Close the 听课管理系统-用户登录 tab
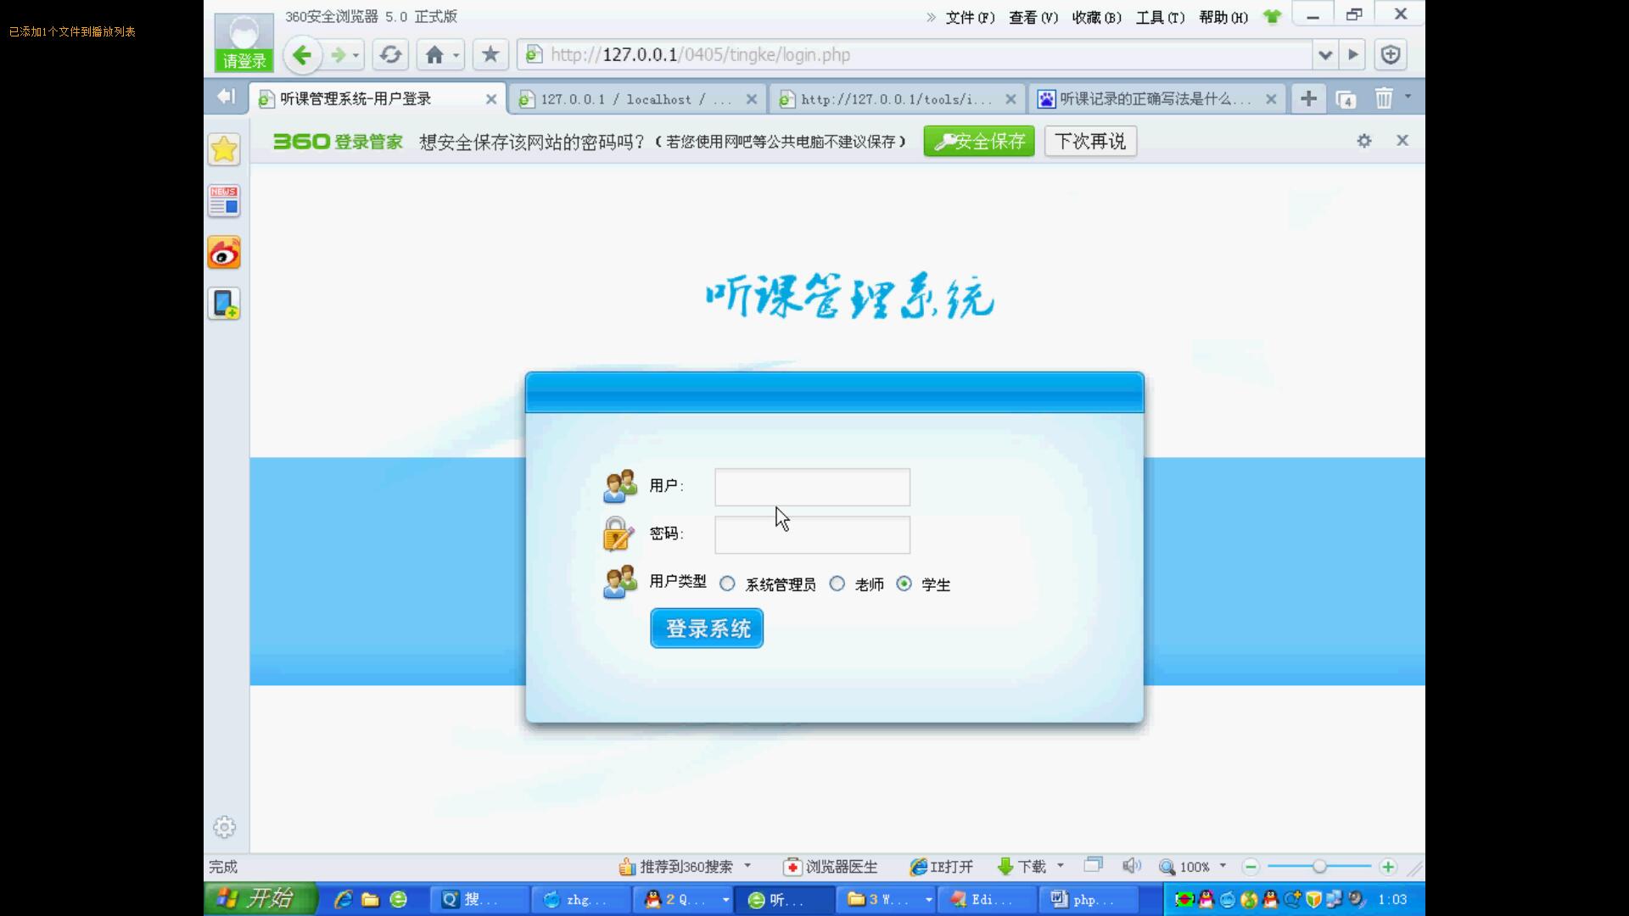 click(491, 99)
